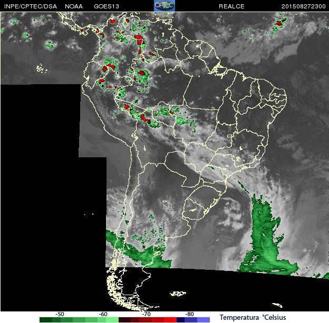Click the Temperatura °Celsius legend title

[253, 317]
